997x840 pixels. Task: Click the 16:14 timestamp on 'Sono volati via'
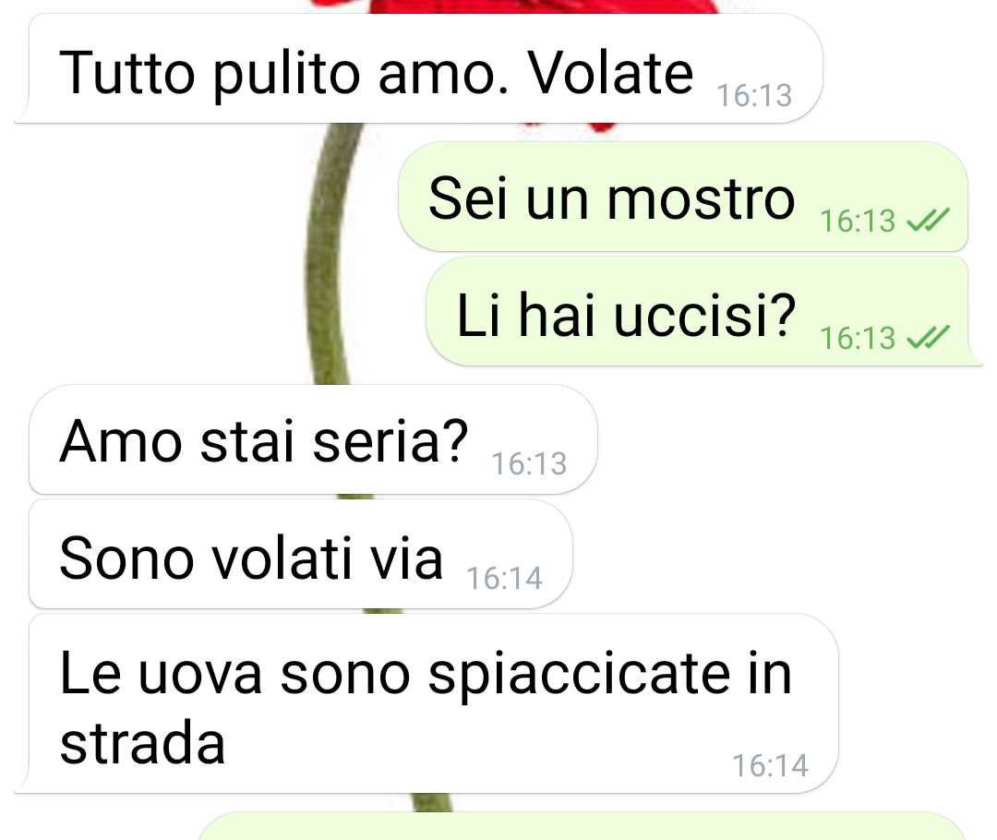pyautogui.click(x=504, y=579)
